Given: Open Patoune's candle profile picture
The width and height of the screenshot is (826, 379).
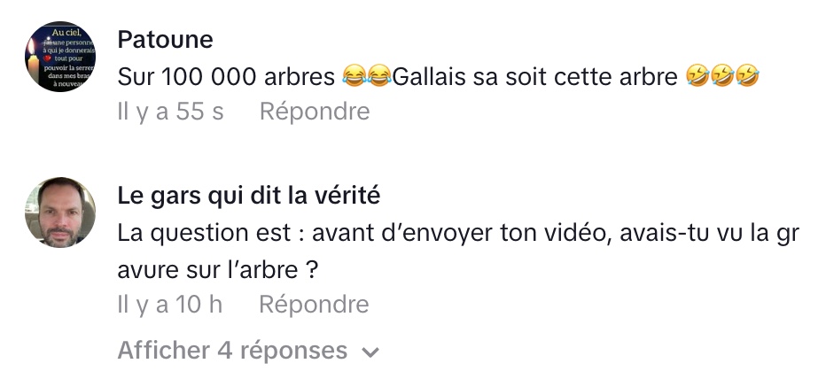Looking at the screenshot, I should [60, 57].
